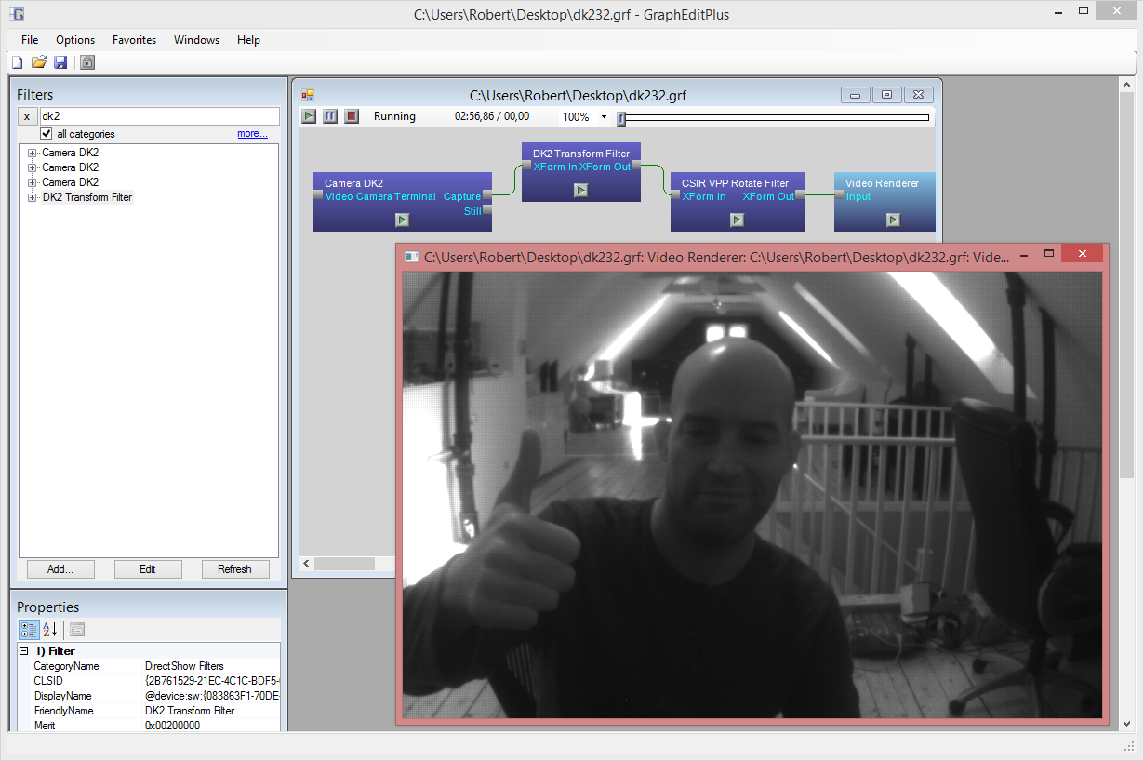
Task: Select the Video Renderer node title in the graph
Action: [x=882, y=183]
